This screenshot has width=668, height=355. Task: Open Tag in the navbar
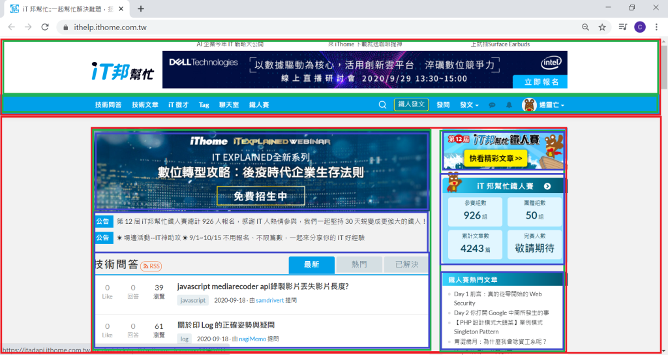click(x=204, y=105)
